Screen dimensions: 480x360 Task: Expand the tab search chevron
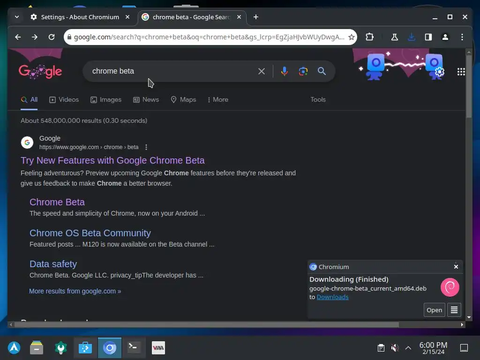[17, 17]
